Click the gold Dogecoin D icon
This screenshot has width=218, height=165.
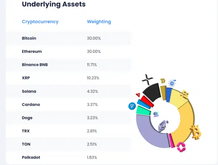click(x=163, y=81)
